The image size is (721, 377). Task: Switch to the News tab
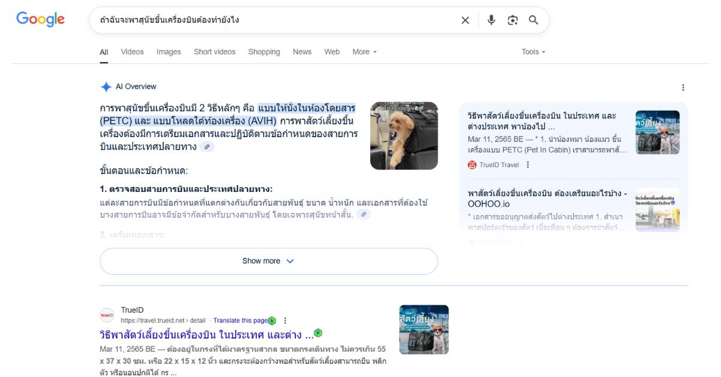pyautogui.click(x=302, y=52)
